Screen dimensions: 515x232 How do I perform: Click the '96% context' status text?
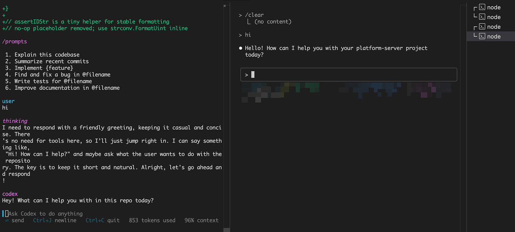coord(202,220)
